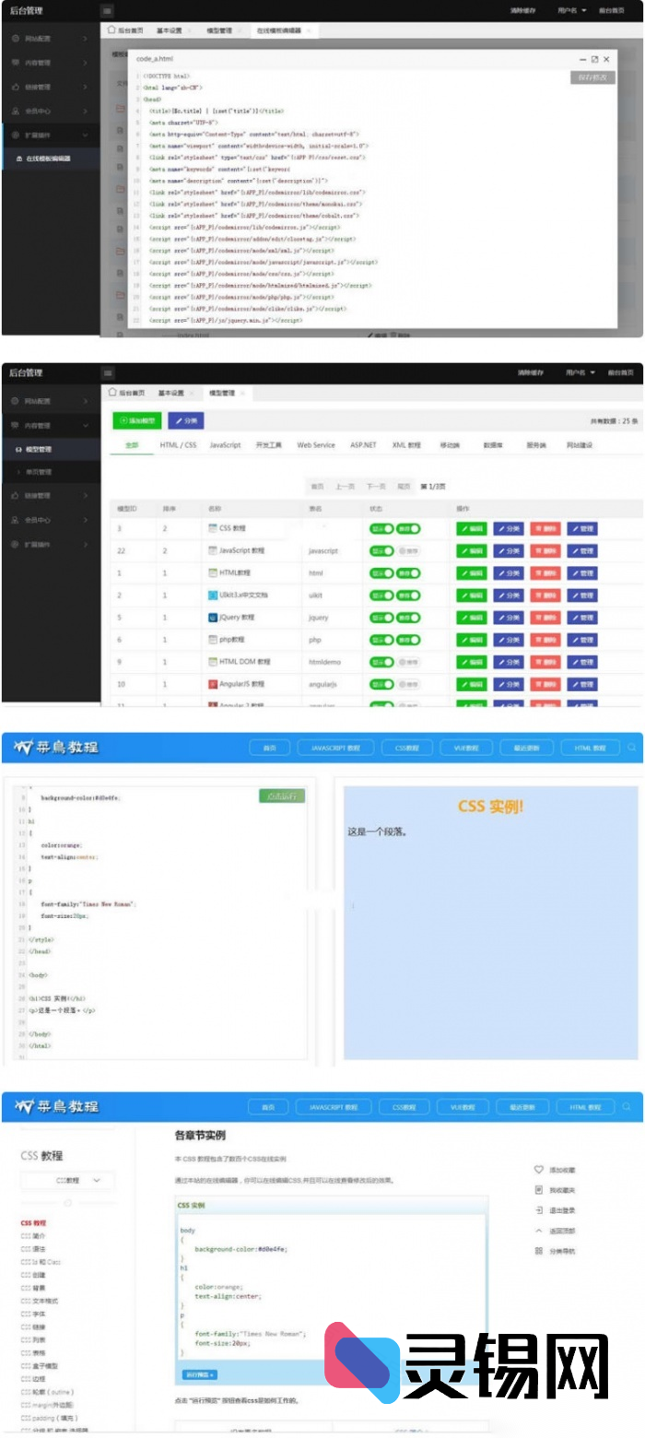Select 单页管理 in the sidebar
645x1438 pixels.
[x=38, y=472]
